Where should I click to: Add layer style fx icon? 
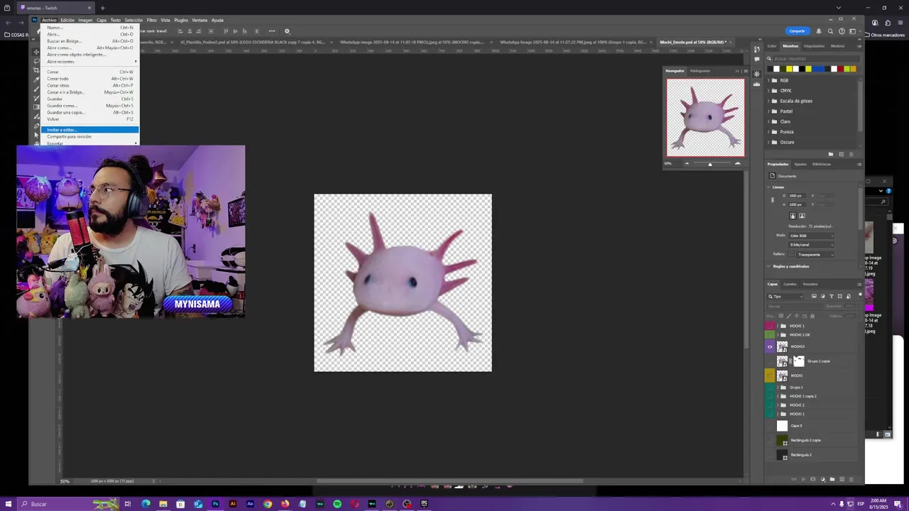[x=803, y=479]
